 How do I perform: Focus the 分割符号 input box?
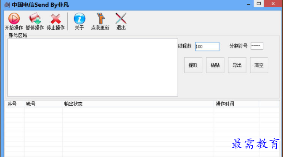click(257, 46)
